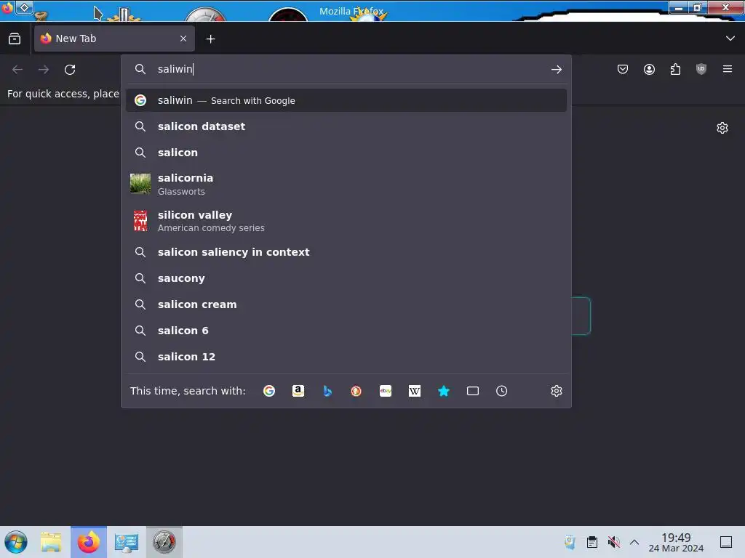This screenshot has height=558, width=745.
Task: Open speedometer app on taskbar
Action: point(164,542)
